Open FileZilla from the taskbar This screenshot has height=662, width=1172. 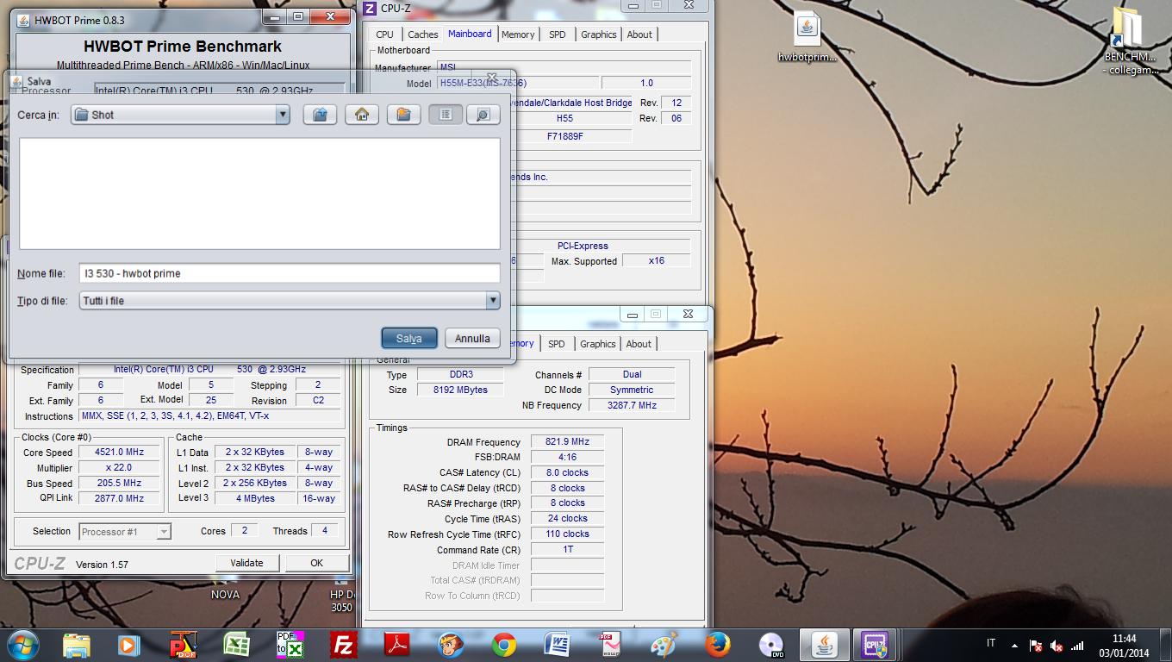[344, 645]
